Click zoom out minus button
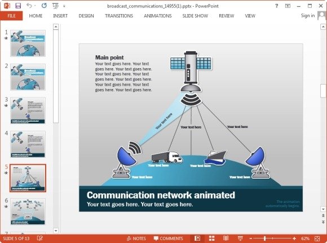327x243 pixels. pyautogui.click(x=251, y=238)
